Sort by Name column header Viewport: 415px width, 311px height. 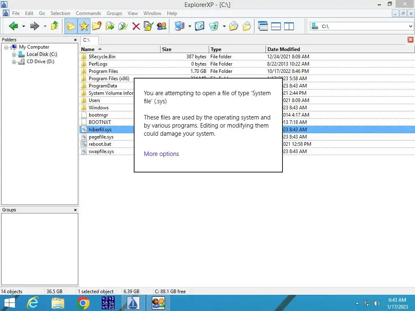tap(120, 49)
